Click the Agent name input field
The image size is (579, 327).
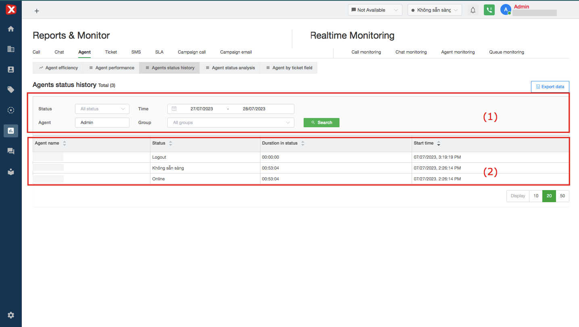click(102, 122)
